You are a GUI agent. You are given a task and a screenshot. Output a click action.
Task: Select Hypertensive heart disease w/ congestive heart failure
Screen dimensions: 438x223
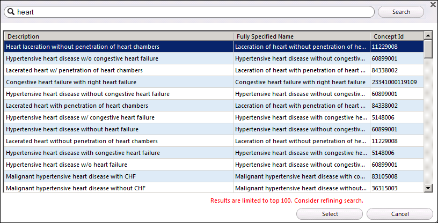(214, 117)
